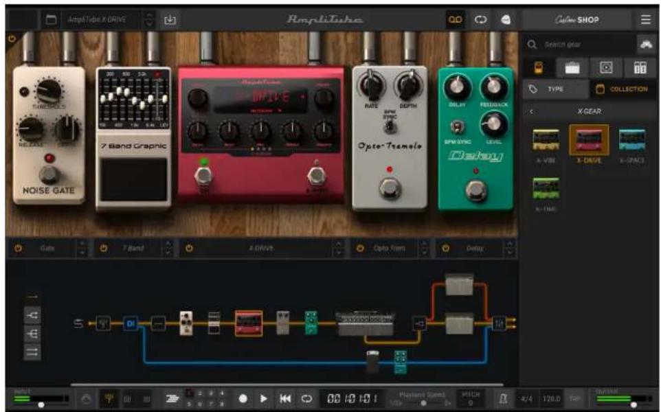
Task: Click the DI block in signal chain
Action: pyautogui.click(x=131, y=323)
